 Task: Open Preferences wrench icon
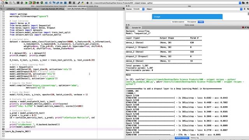[x=79, y=3]
